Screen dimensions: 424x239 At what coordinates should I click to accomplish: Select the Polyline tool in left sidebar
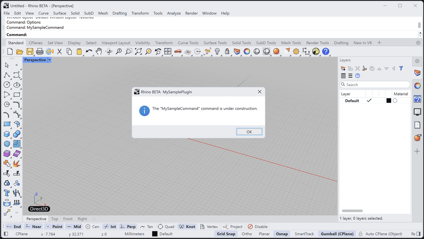click(7, 75)
